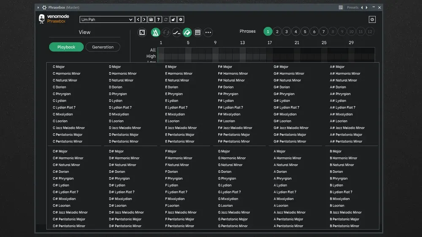
Task: Choose F# Pentatonic Minor scale
Action: click(234, 142)
